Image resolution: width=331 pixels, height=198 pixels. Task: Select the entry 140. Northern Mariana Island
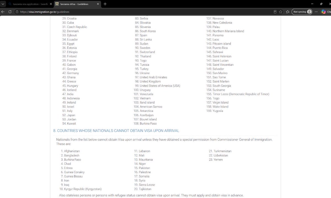pyautogui.click(x=225, y=31)
